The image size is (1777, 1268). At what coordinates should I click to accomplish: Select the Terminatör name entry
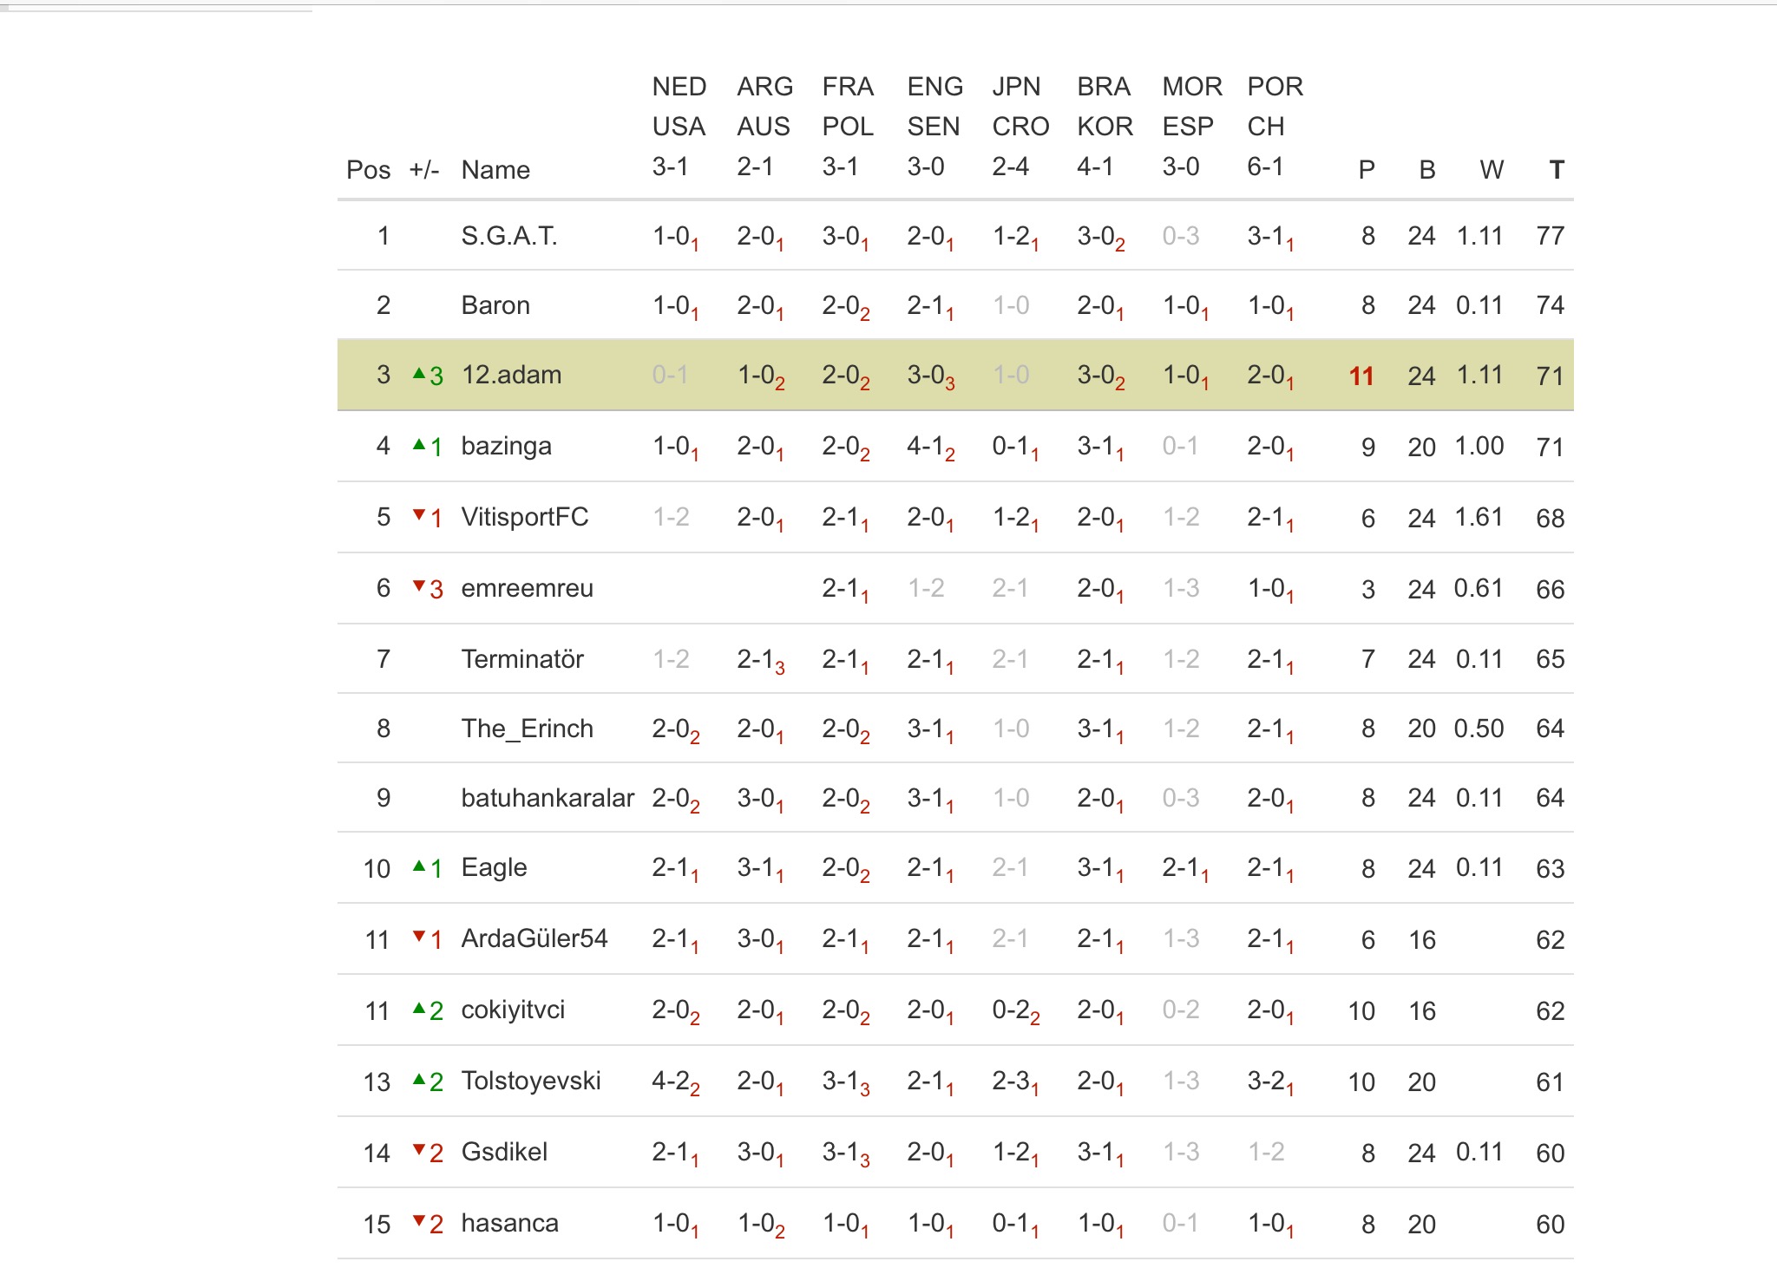(x=522, y=659)
